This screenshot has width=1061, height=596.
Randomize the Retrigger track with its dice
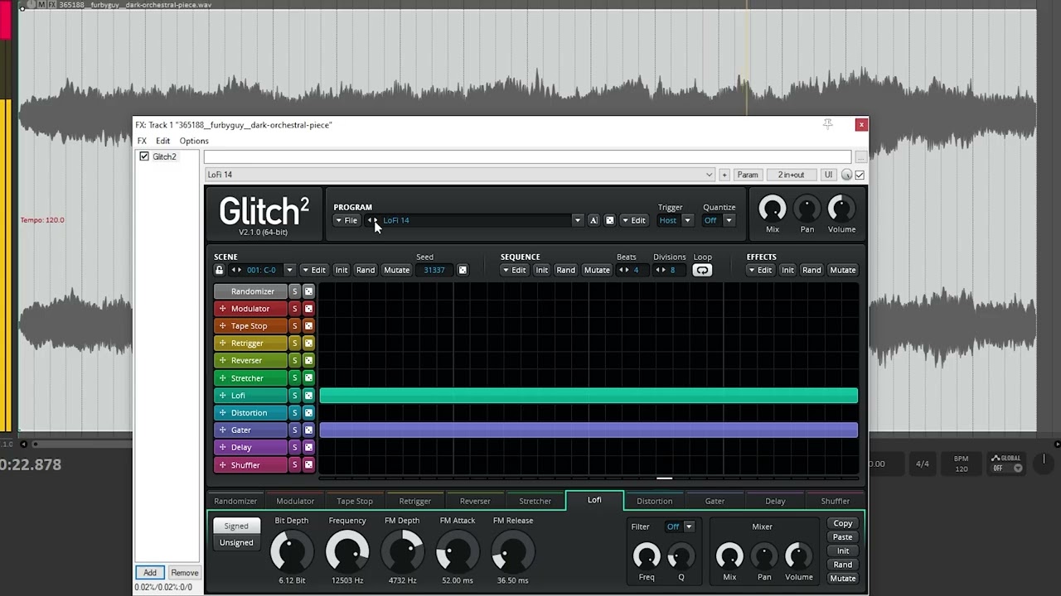tap(308, 344)
